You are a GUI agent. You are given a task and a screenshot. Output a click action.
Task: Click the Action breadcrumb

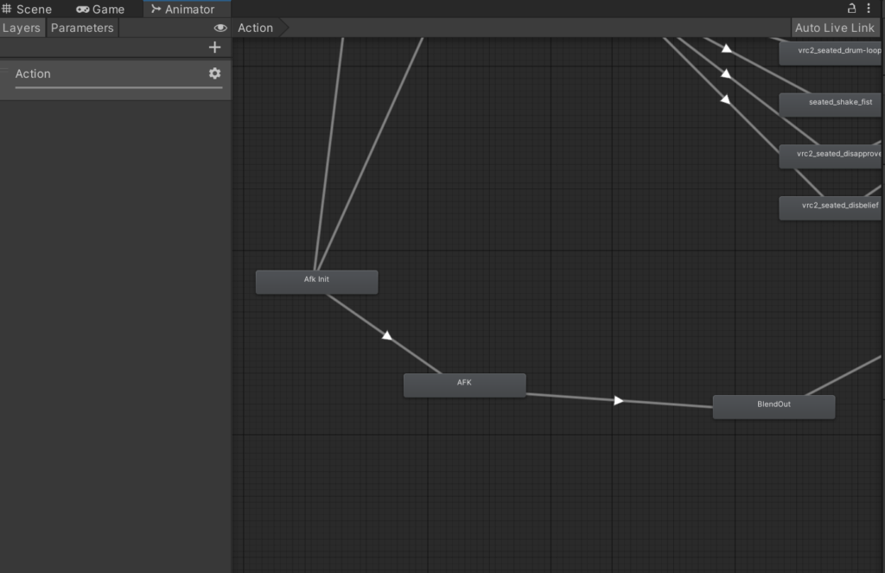(x=256, y=28)
